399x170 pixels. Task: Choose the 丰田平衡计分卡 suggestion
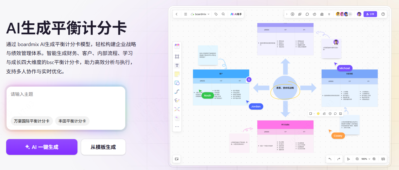(x=72, y=121)
